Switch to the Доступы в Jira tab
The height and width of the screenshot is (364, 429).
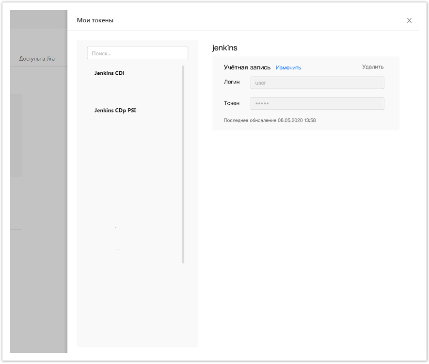[x=37, y=59]
